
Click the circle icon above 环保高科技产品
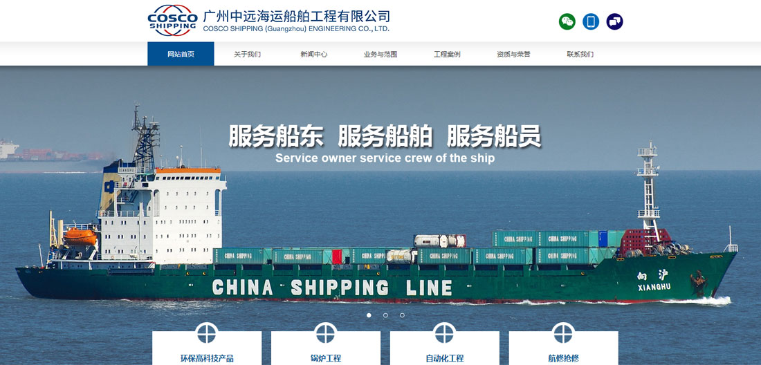207,333
